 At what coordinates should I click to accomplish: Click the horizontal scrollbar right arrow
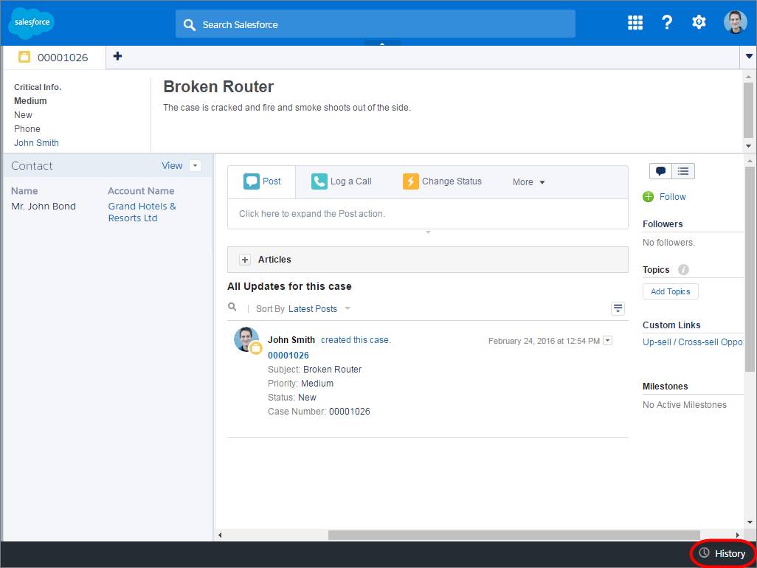click(737, 536)
